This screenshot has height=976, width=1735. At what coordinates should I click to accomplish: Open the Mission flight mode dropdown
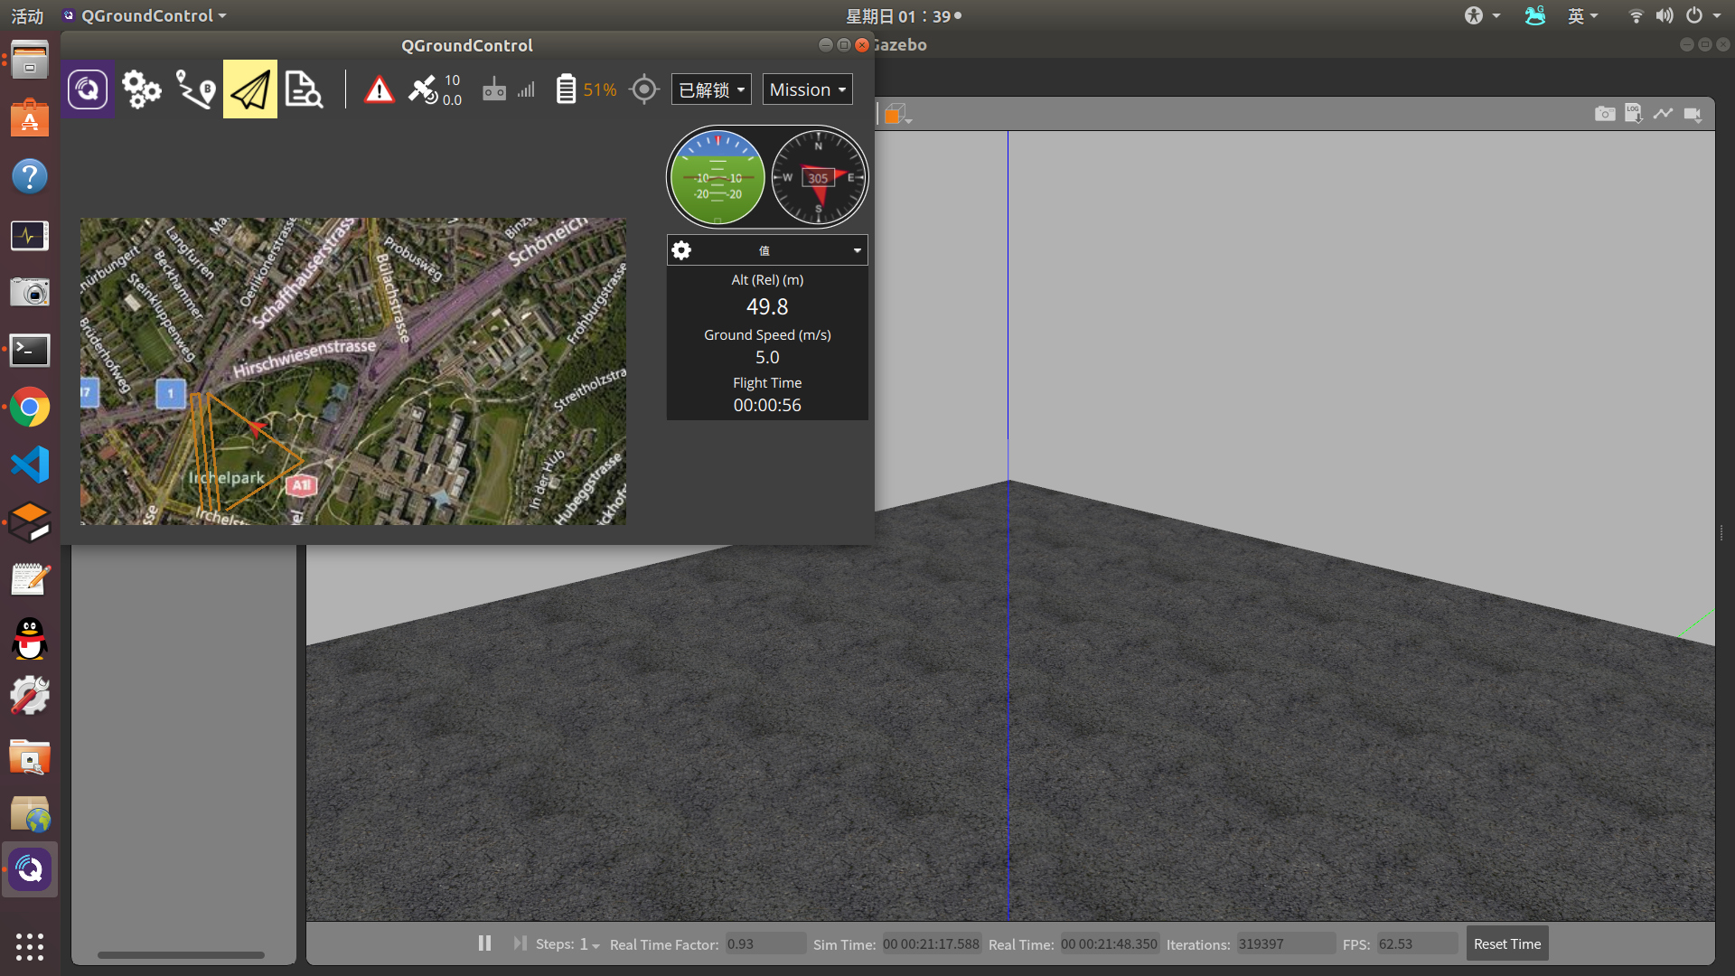(x=807, y=89)
